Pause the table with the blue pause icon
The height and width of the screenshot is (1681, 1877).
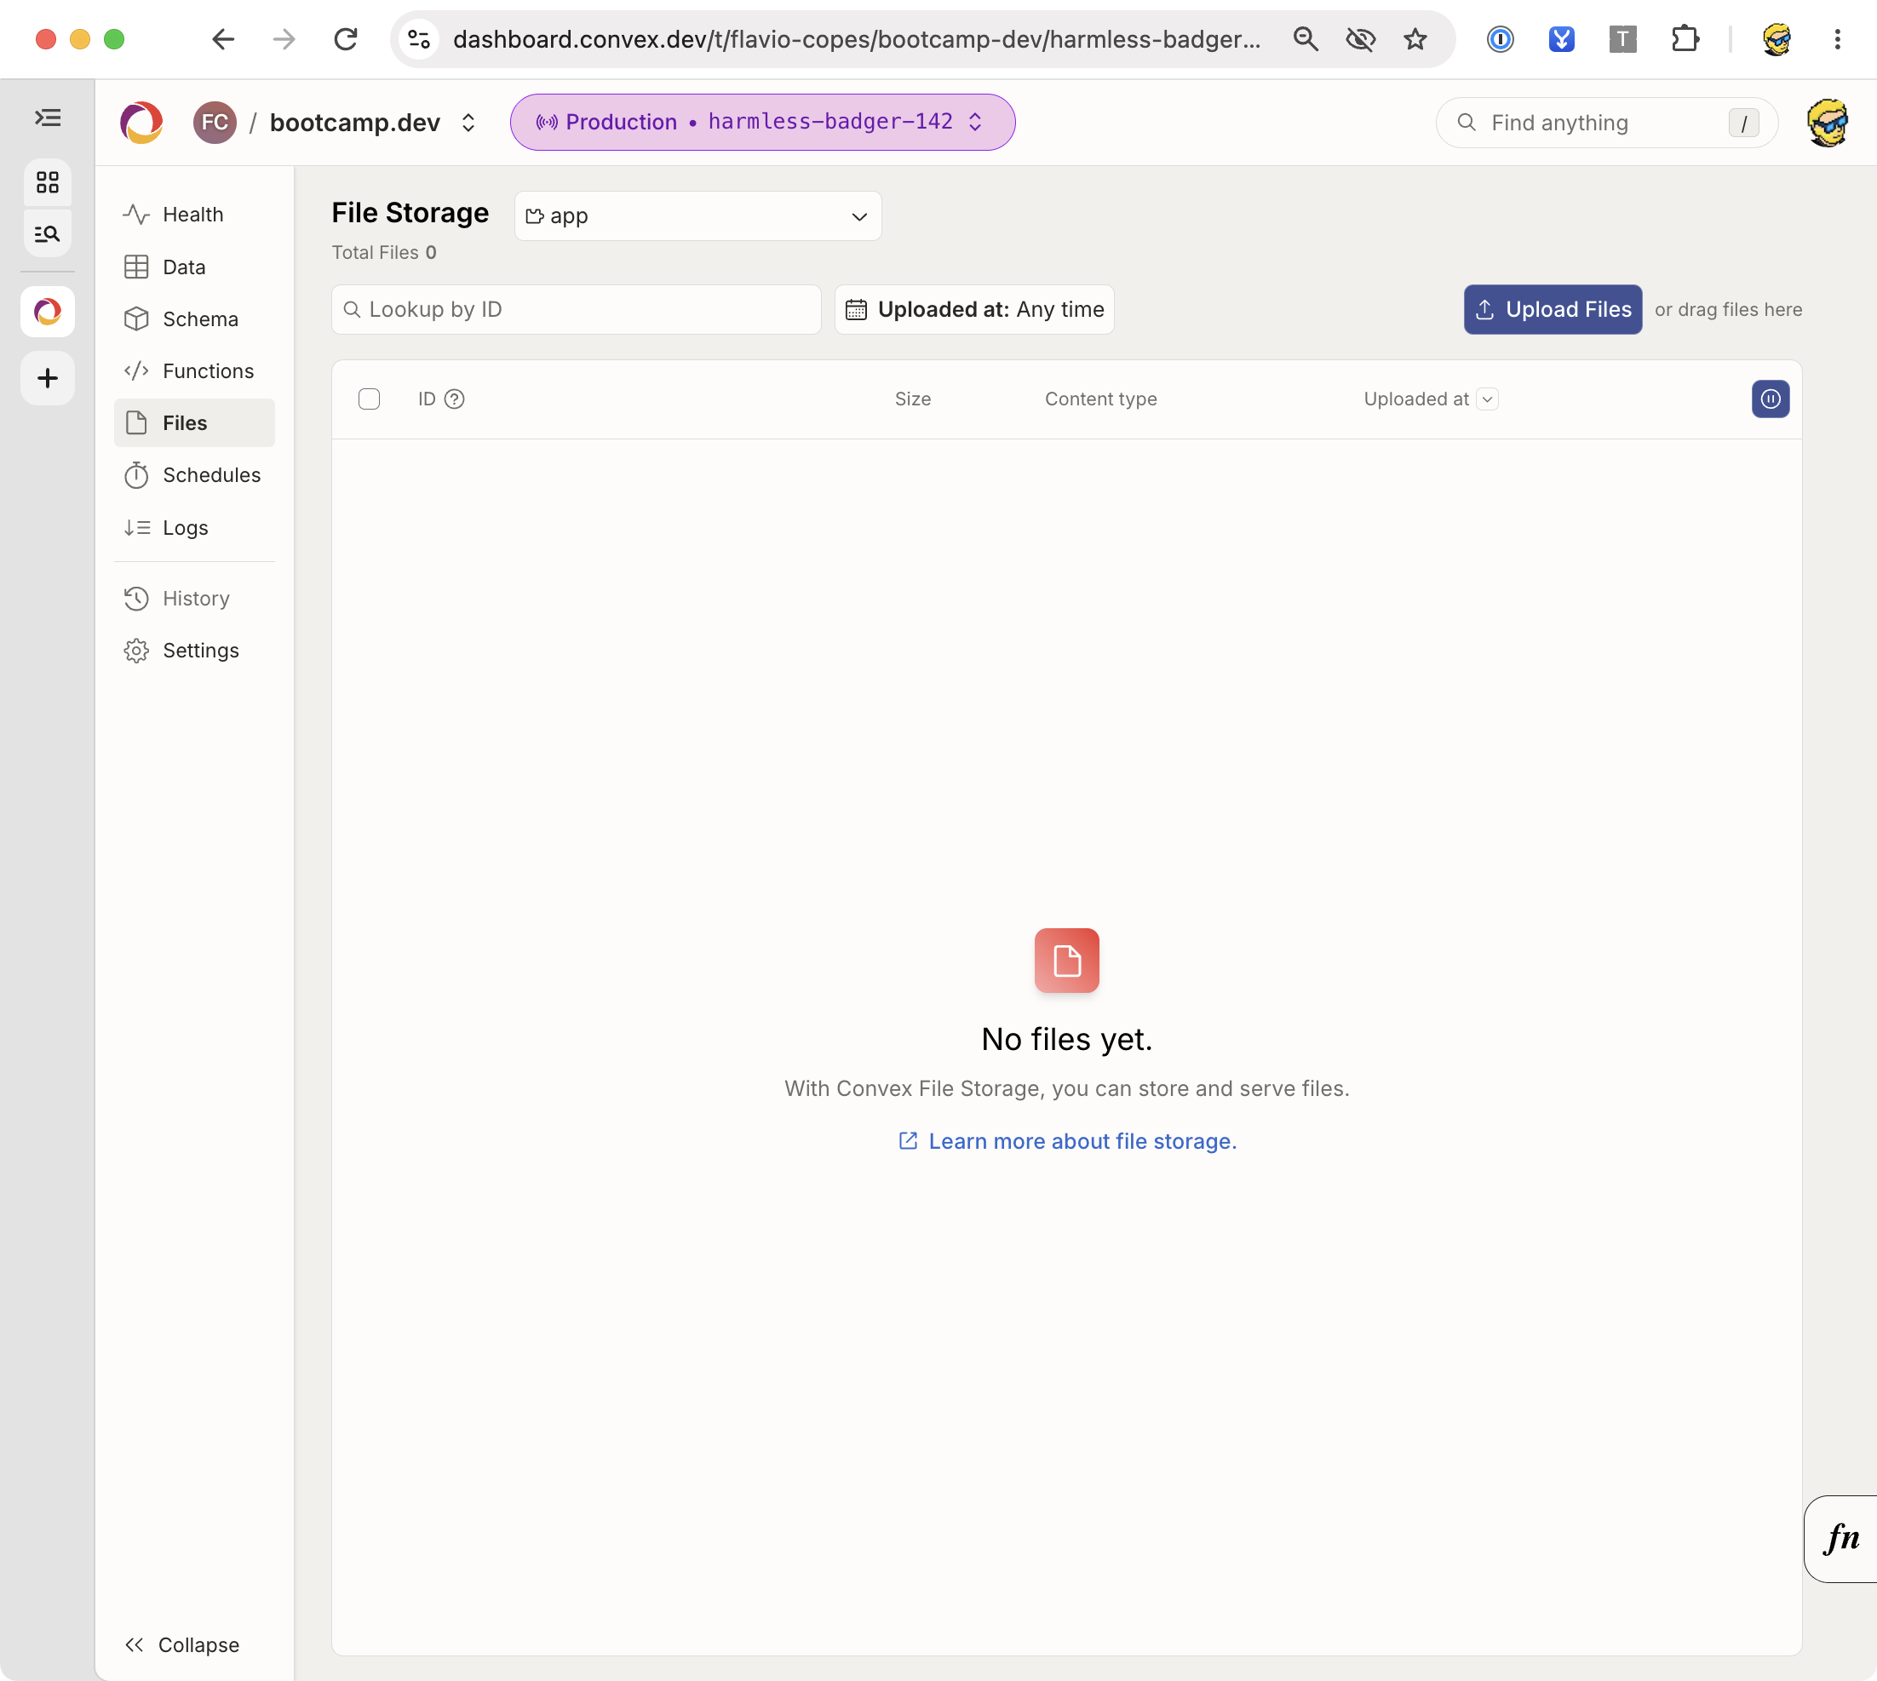[1770, 399]
